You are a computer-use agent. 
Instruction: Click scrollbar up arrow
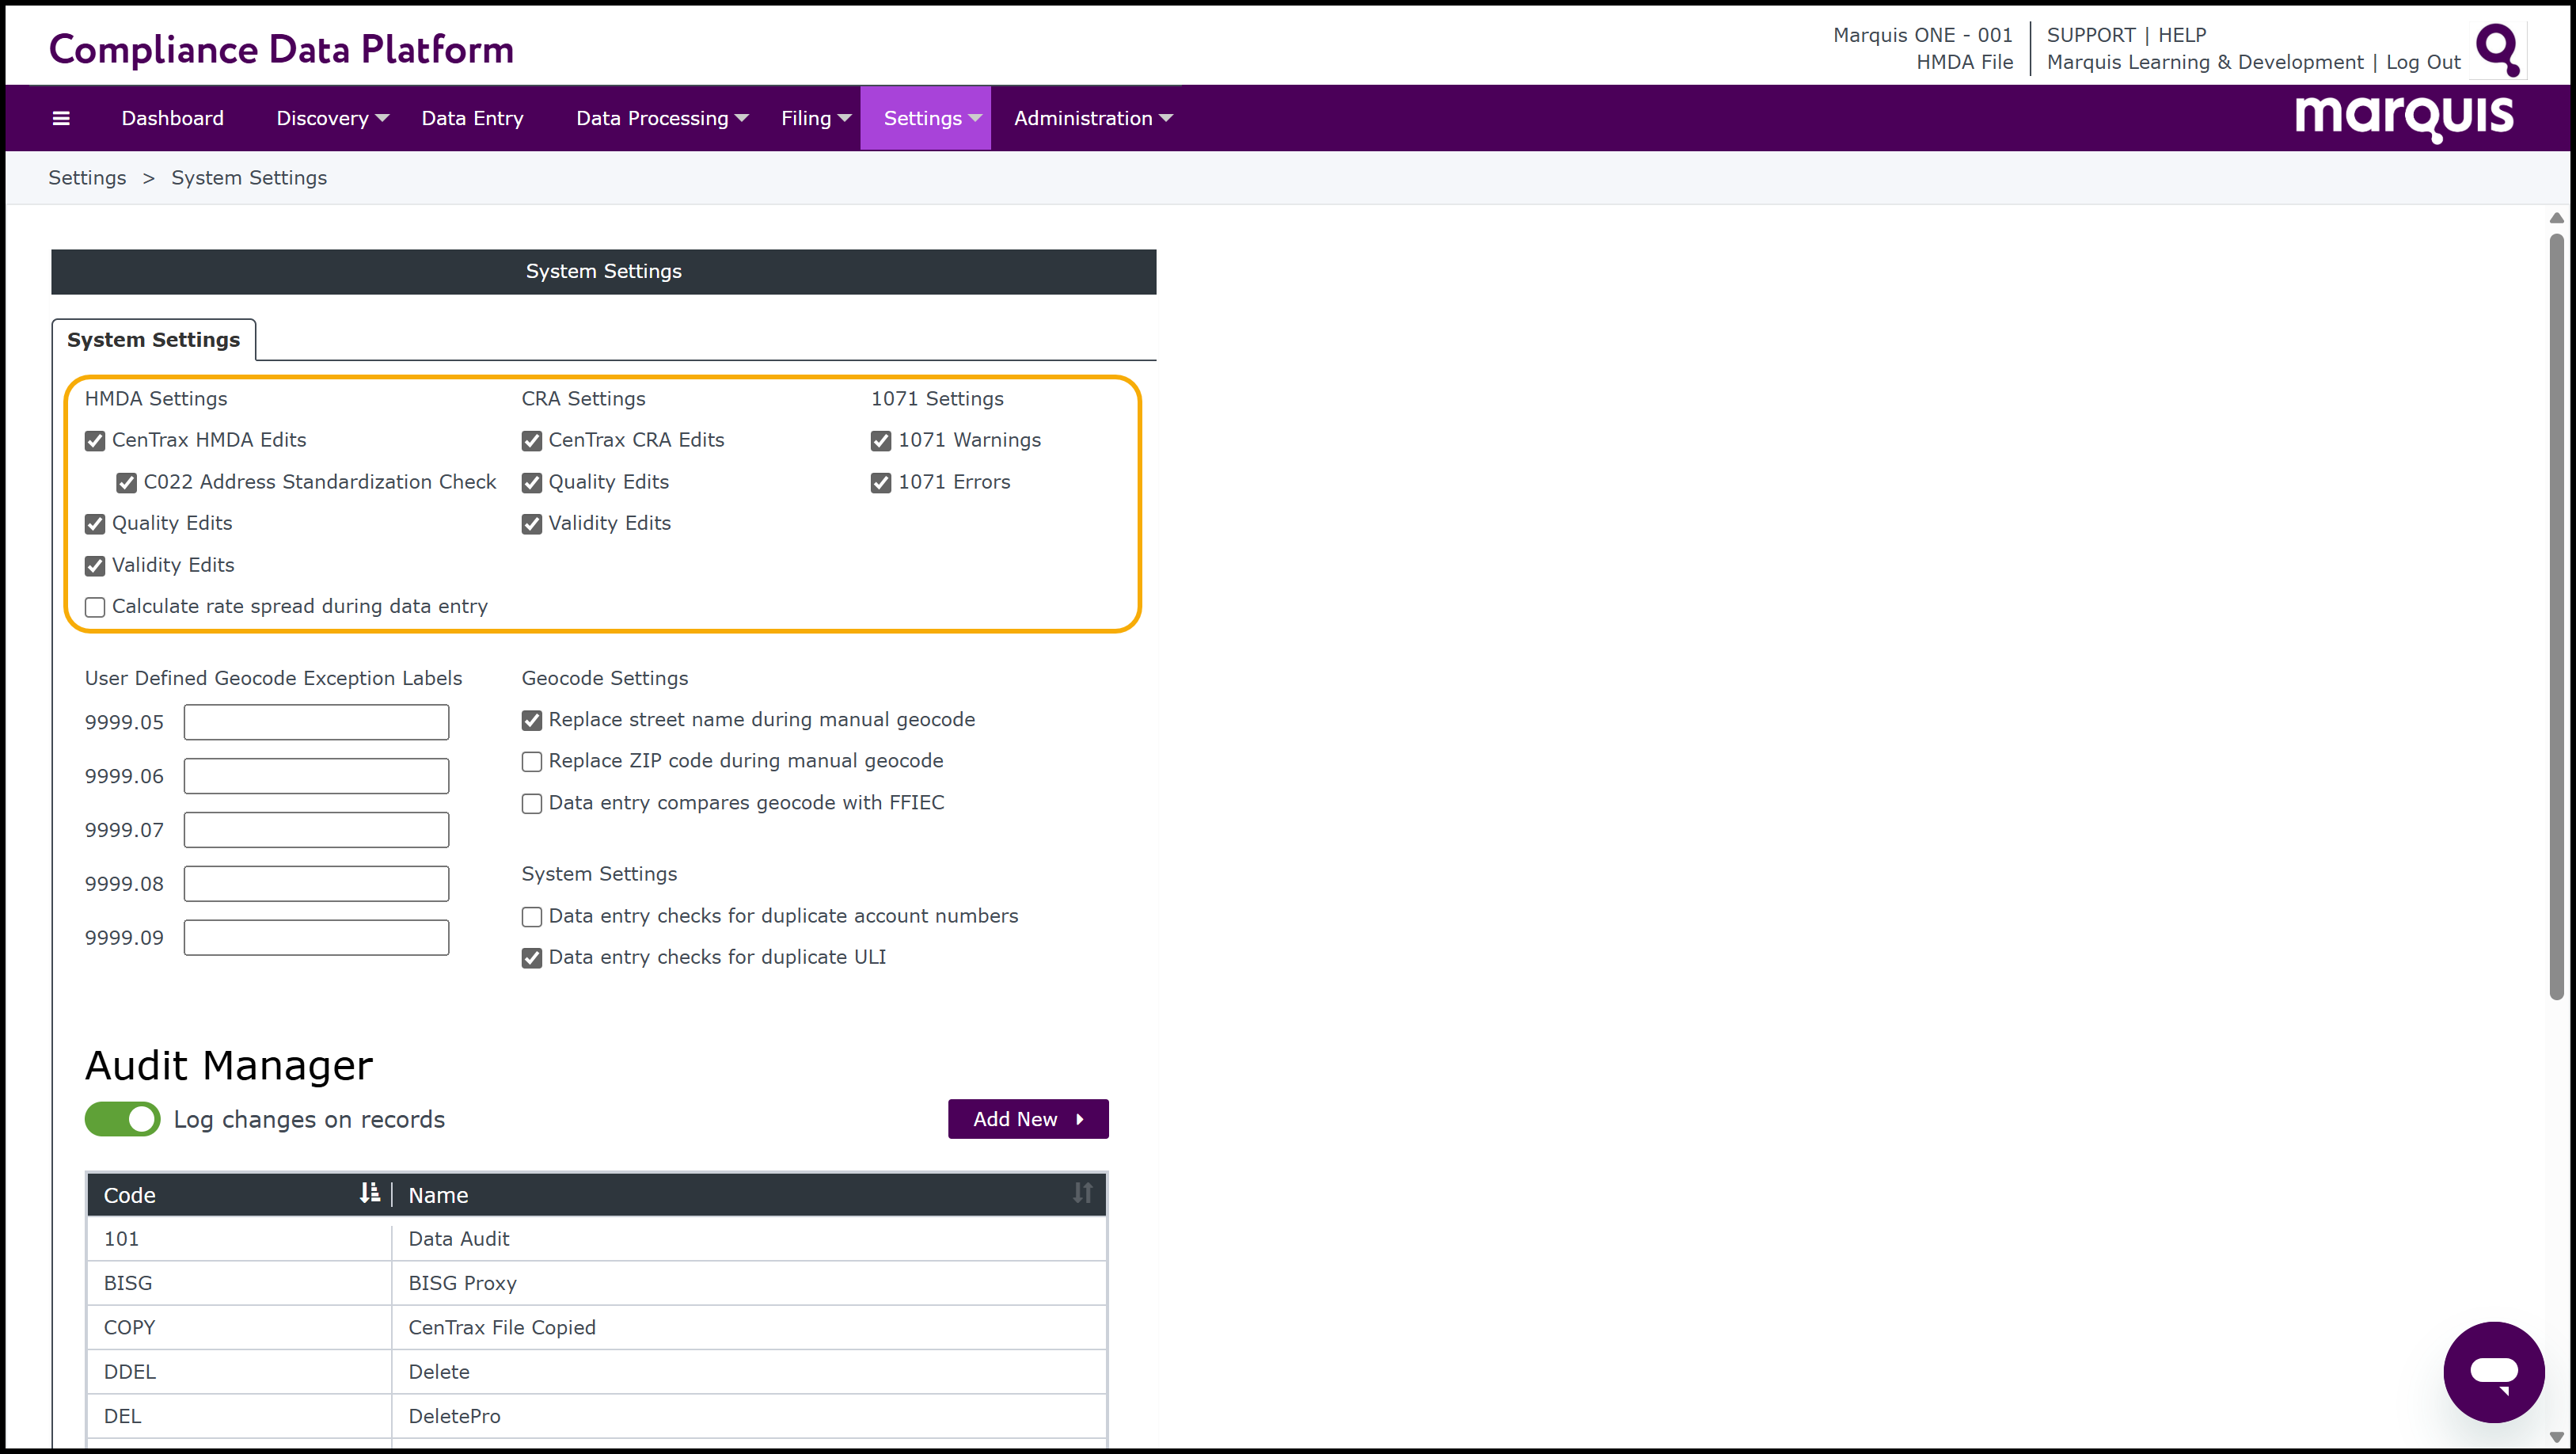pyautogui.click(x=2556, y=218)
